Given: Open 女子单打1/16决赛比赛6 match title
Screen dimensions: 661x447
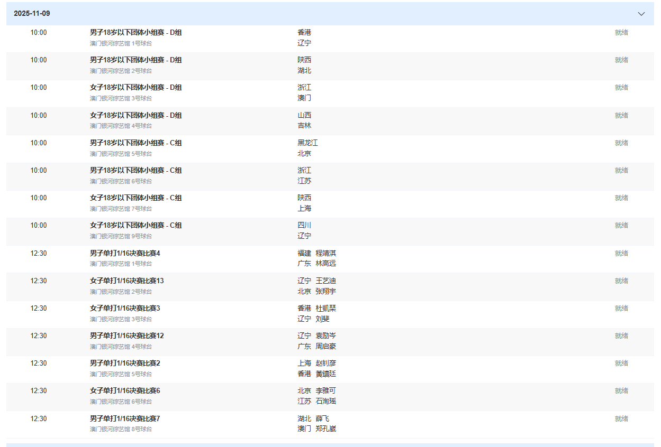Looking at the screenshot, I should 125,391.
